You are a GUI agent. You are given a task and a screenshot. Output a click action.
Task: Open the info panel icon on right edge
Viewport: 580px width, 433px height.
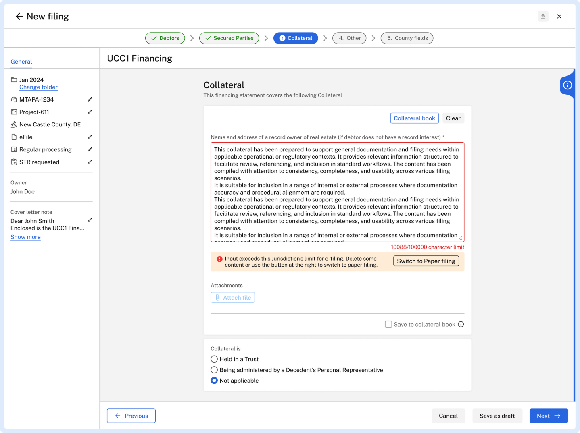[567, 85]
